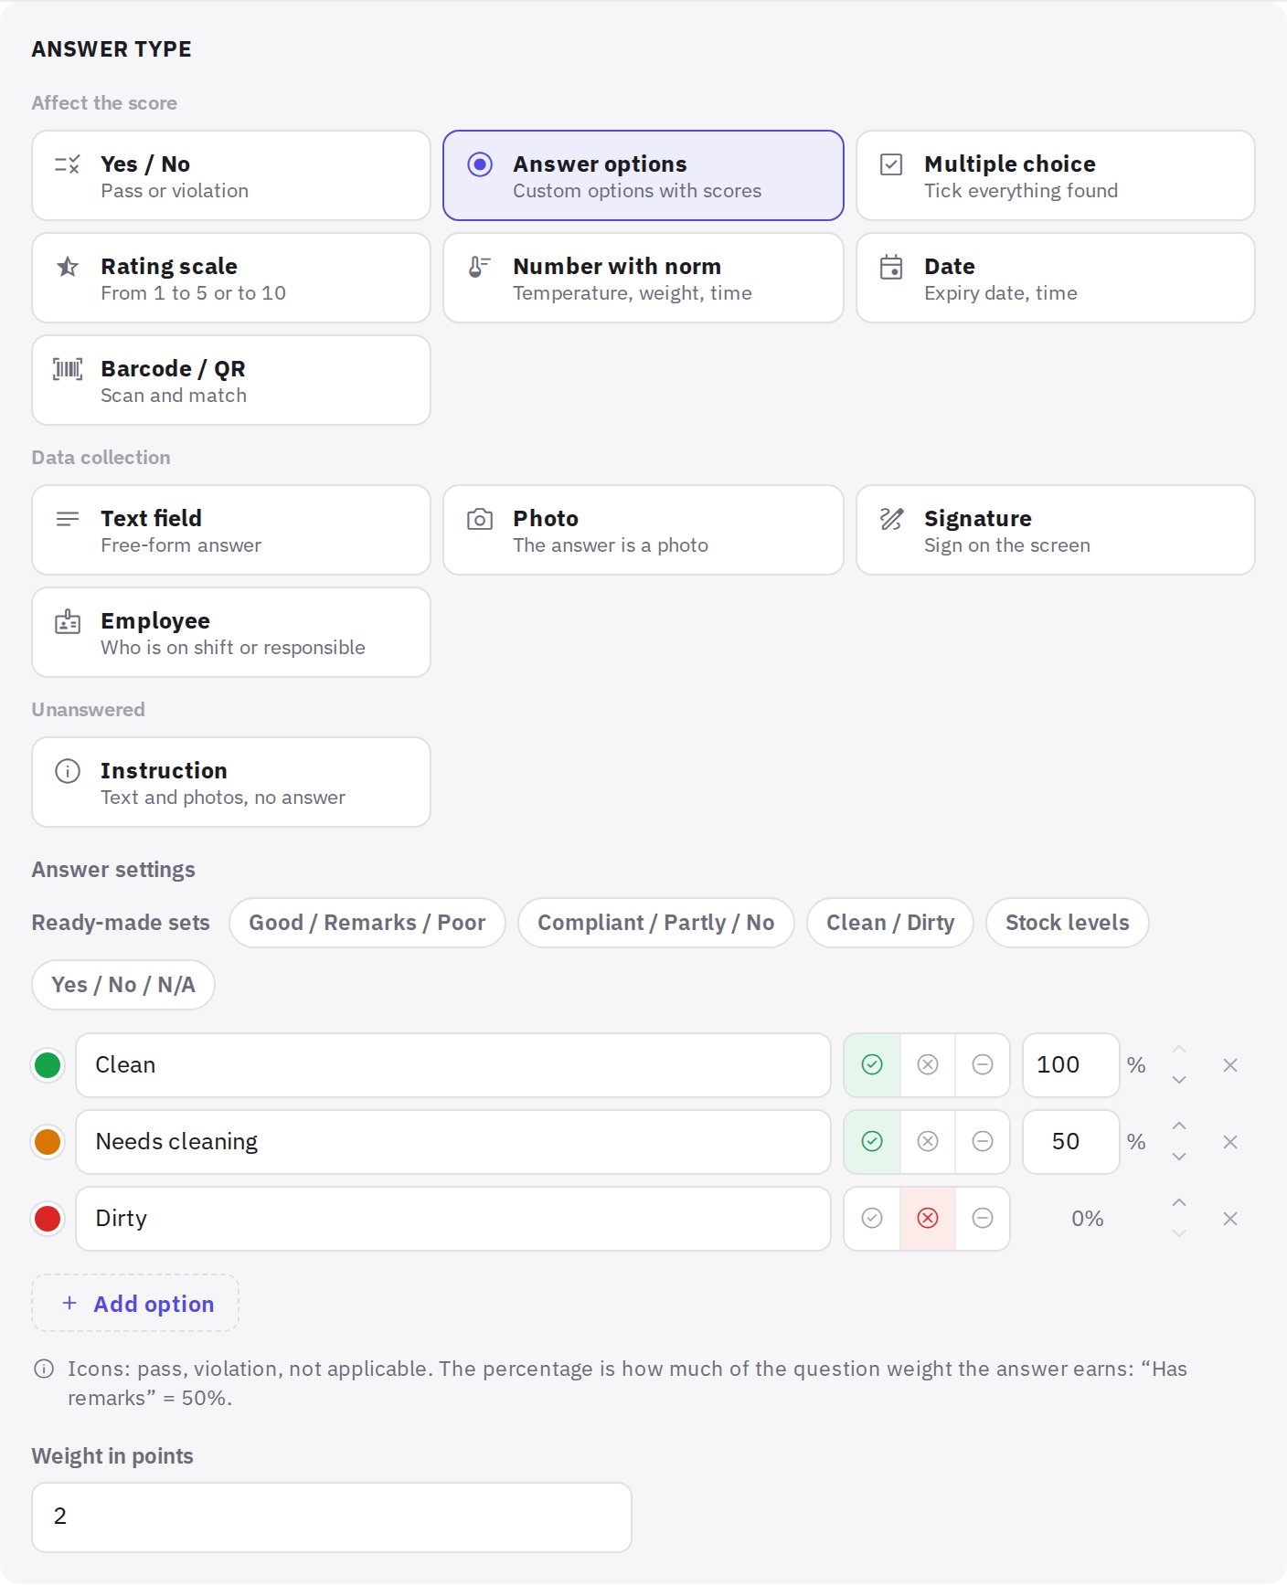Edit Clean score percentage field
Viewport: 1287px width, 1586px height.
point(1070,1065)
